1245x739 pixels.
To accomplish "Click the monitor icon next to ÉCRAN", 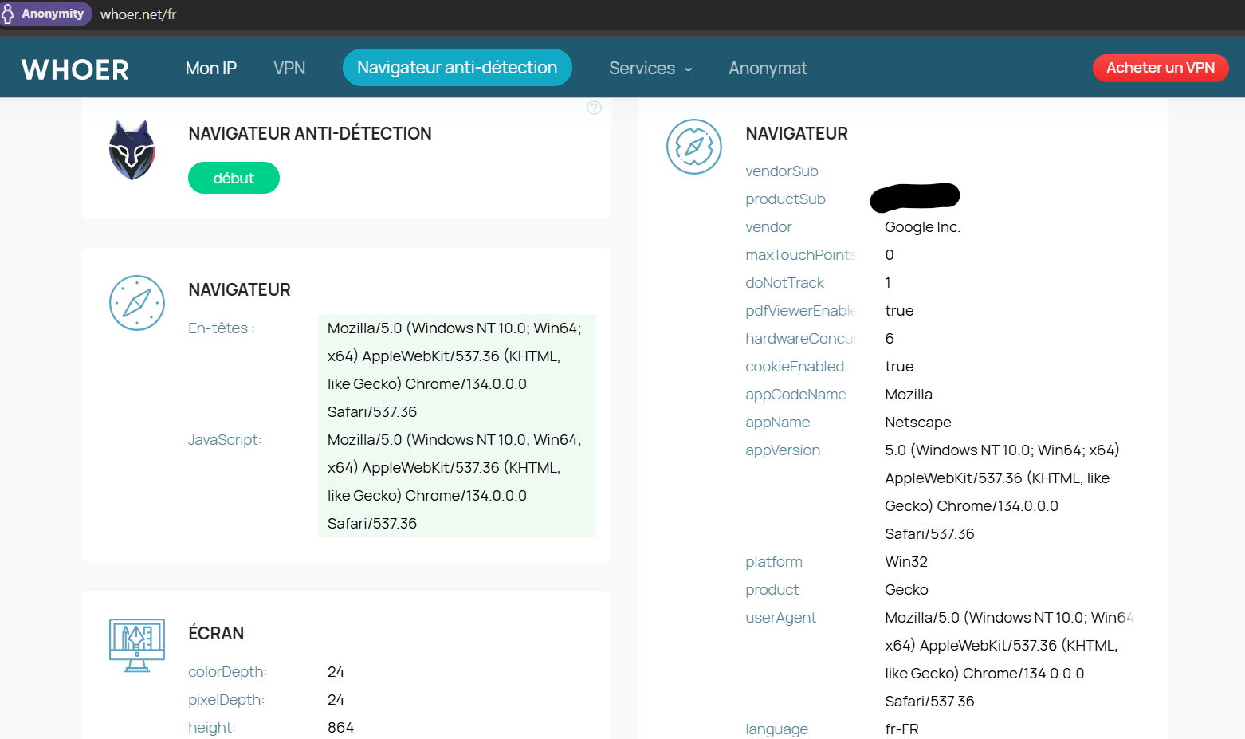I will [x=137, y=644].
